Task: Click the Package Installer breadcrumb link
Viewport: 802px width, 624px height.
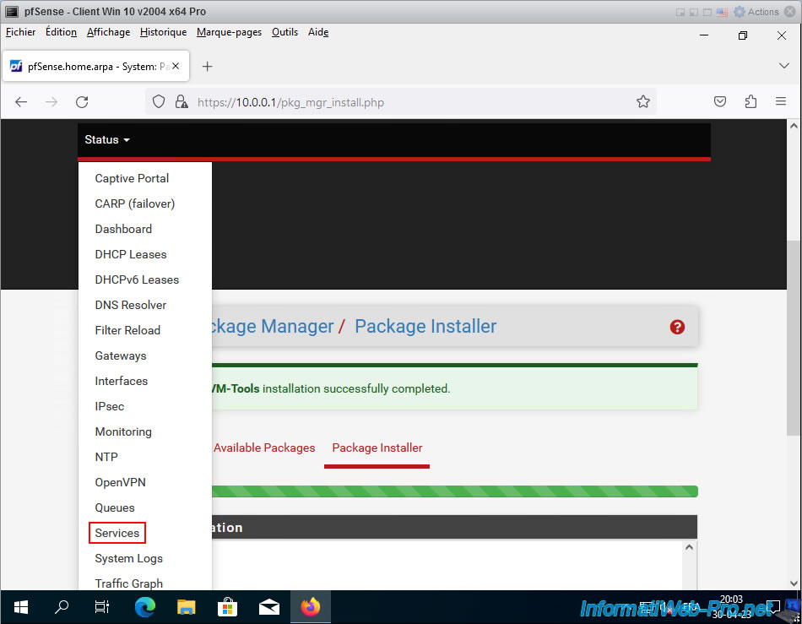Action: 425,326
